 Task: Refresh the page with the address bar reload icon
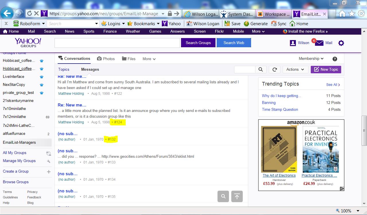(x=29, y=13)
